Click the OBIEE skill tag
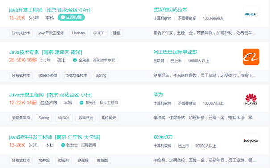This screenshot has height=168, width=270. click(x=99, y=33)
